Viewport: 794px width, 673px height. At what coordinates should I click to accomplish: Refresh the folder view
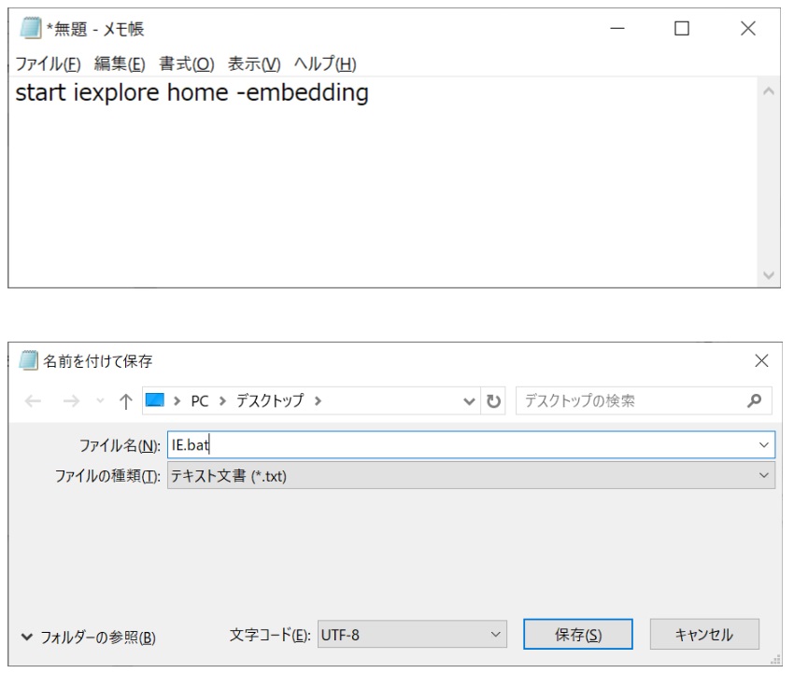493,401
